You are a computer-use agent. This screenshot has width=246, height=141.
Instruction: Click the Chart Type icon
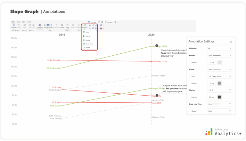pos(13,25)
